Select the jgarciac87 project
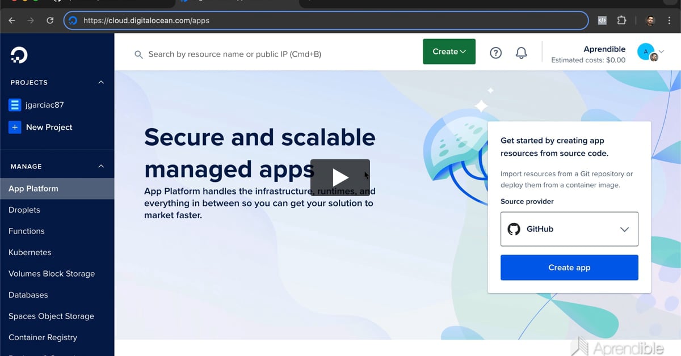Viewport: 681px width, 356px height. (45, 105)
